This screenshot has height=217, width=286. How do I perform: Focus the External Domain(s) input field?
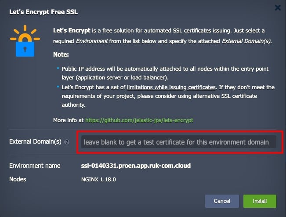tap(178, 142)
